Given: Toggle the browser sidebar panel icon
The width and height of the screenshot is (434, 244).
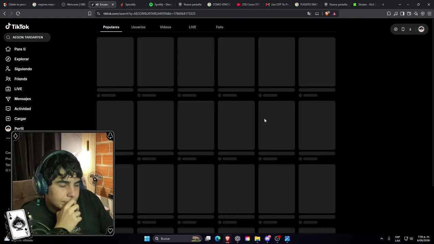Looking at the screenshot, I should pos(402,14).
